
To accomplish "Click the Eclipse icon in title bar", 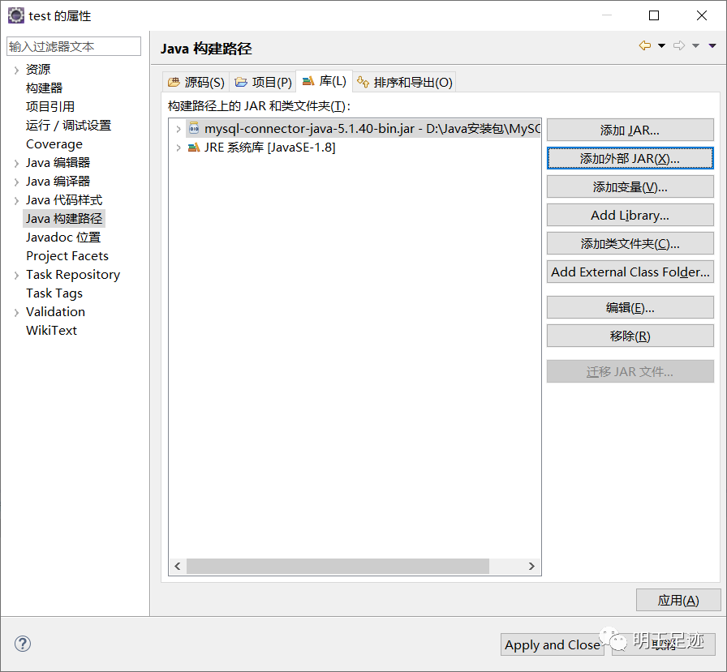I will pyautogui.click(x=15, y=15).
